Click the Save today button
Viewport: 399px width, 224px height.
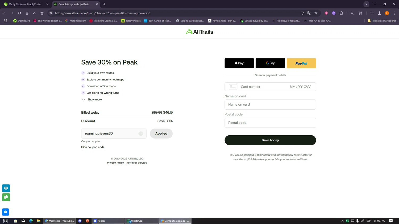tap(270, 140)
